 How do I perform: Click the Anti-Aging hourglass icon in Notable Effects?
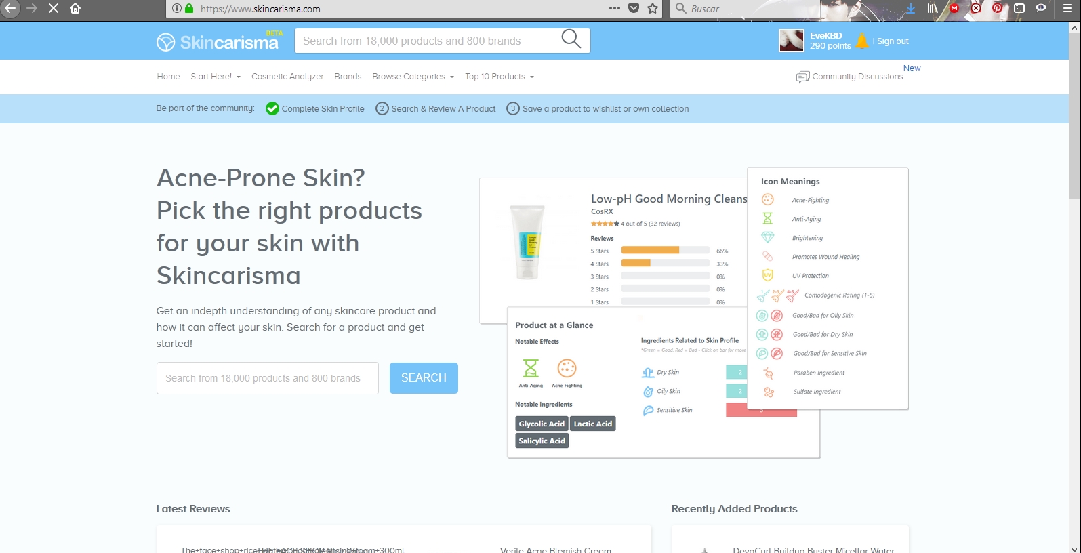[x=531, y=368]
